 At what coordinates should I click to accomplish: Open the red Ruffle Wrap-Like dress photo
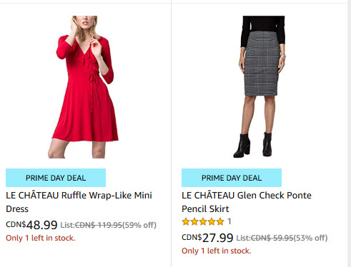[x=84, y=87]
